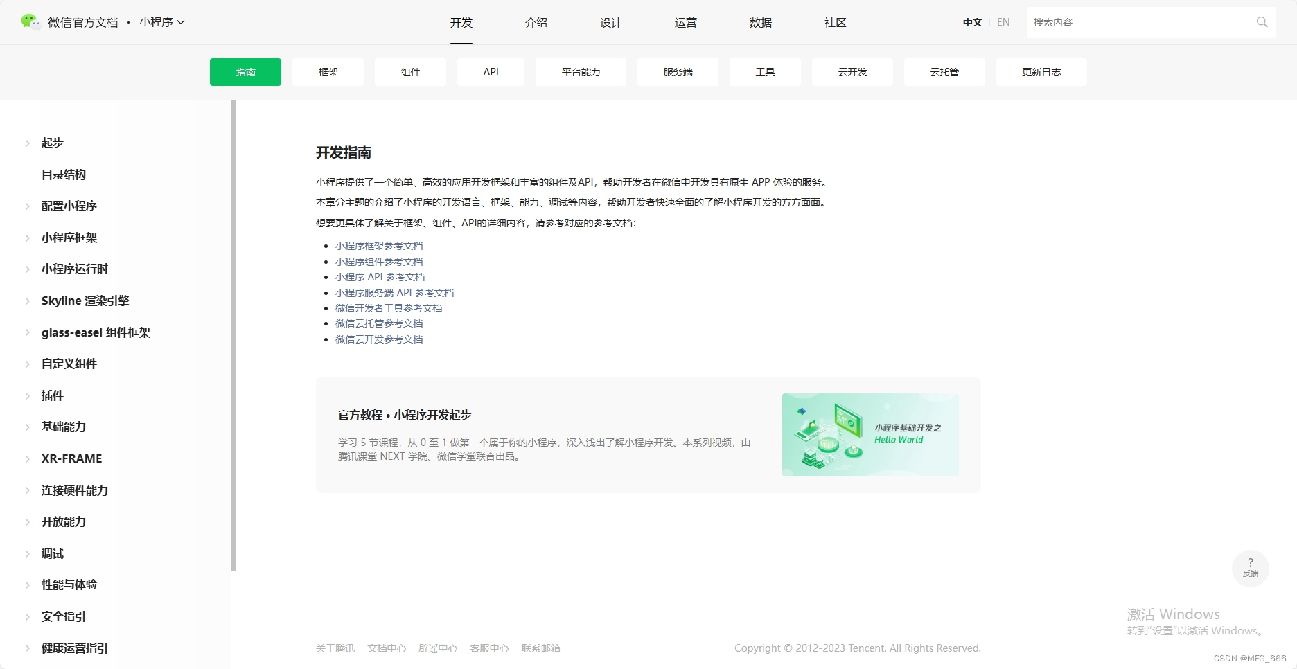Viewport: 1297px width, 669px height.
Task: Click the 微信官方文档 site title
Action: (x=82, y=22)
